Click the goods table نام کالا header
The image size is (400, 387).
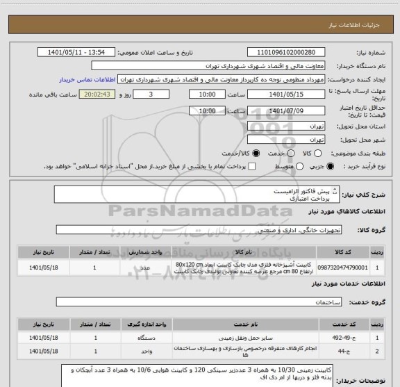tap(244, 252)
